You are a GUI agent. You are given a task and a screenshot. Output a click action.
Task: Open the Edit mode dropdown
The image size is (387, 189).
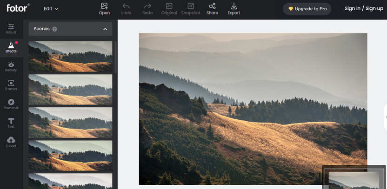click(51, 9)
